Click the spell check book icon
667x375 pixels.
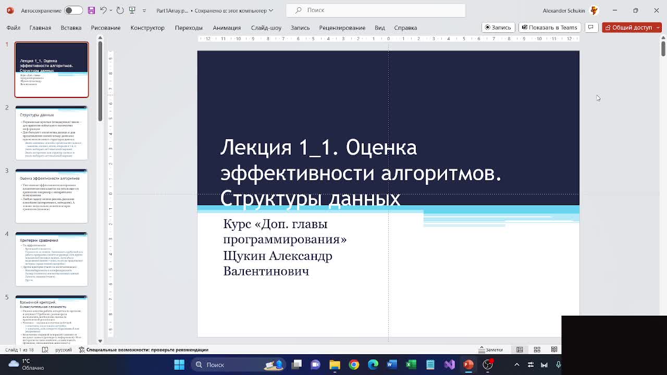[45, 350]
